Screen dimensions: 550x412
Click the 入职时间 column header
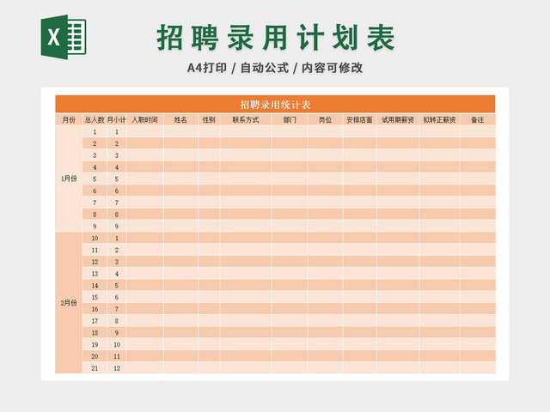point(144,120)
